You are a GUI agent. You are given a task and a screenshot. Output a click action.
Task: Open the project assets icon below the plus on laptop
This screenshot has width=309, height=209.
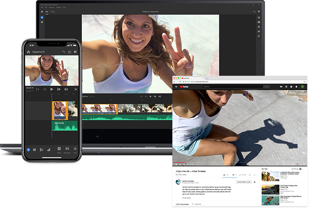(42, 22)
